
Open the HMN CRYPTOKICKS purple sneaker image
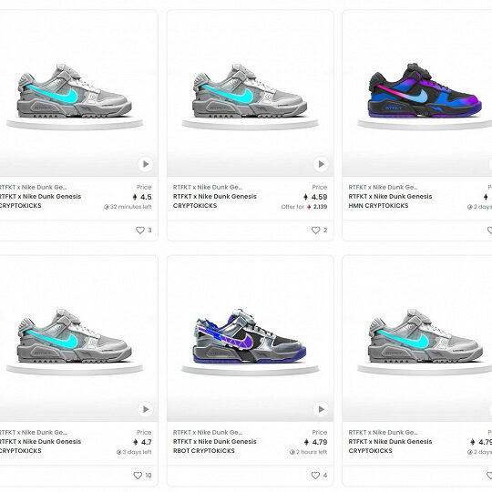pos(417,94)
